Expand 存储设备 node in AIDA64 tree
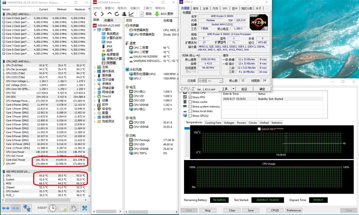 (95, 88)
